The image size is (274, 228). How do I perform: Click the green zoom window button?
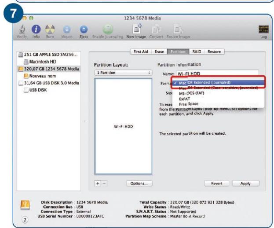click(31, 18)
